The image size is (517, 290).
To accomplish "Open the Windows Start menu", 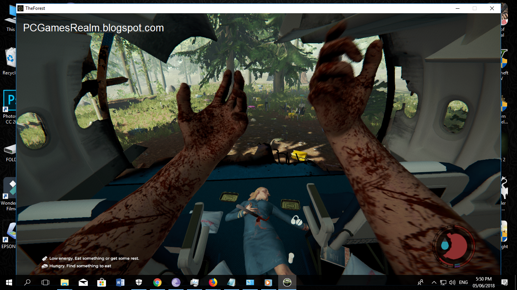I will point(9,282).
